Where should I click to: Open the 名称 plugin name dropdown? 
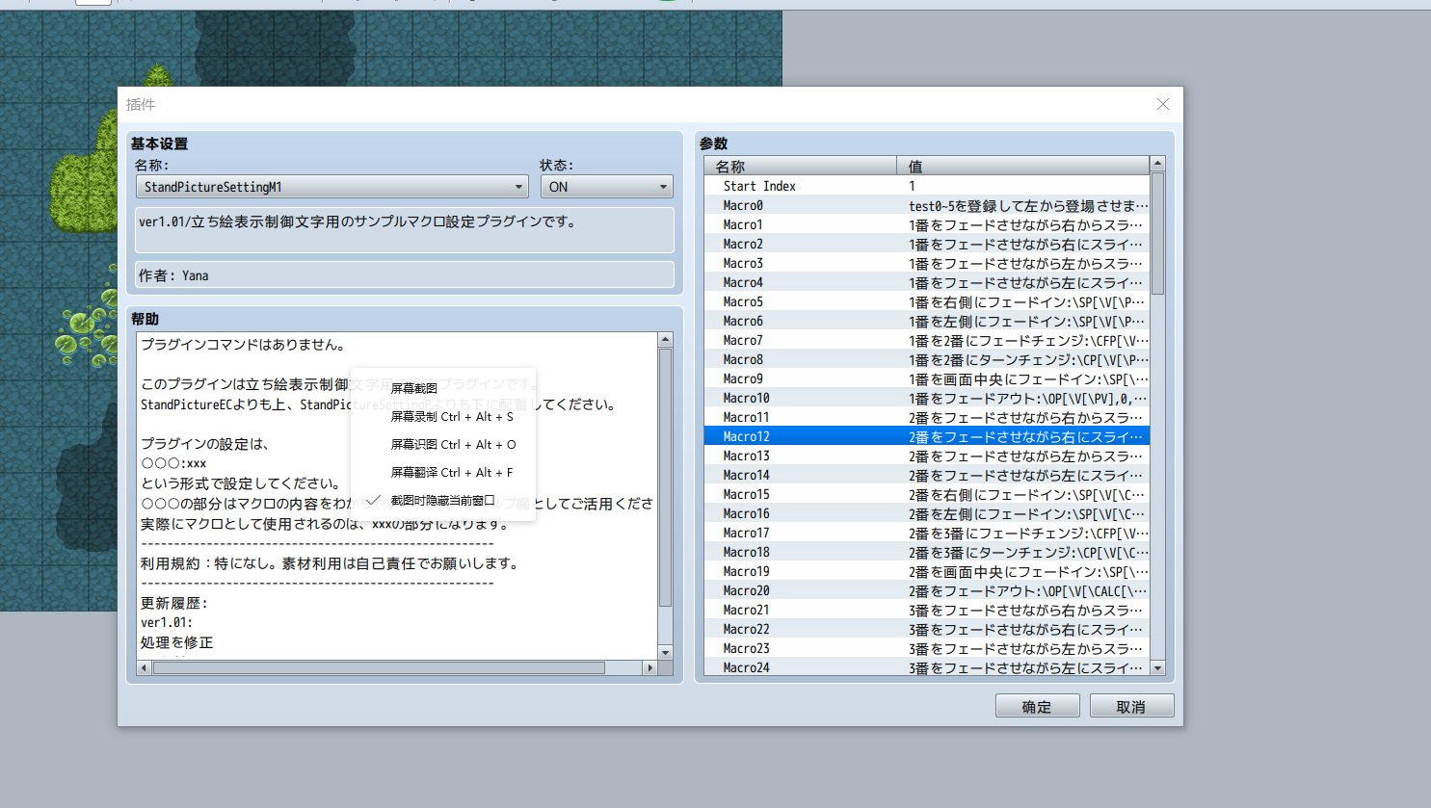331,187
